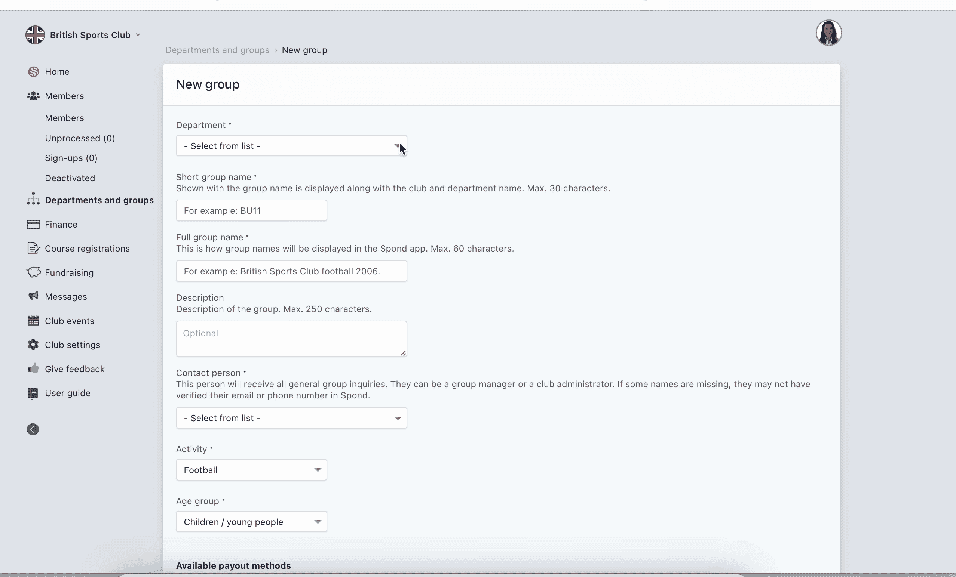Viewport: 956px width, 577px height.
Task: Click the Departments and groups hierarchy icon
Action: click(x=33, y=200)
